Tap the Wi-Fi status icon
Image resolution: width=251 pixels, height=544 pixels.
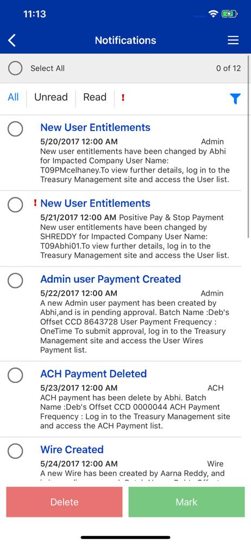(x=212, y=14)
